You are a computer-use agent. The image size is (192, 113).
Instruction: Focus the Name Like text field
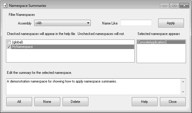(136, 23)
